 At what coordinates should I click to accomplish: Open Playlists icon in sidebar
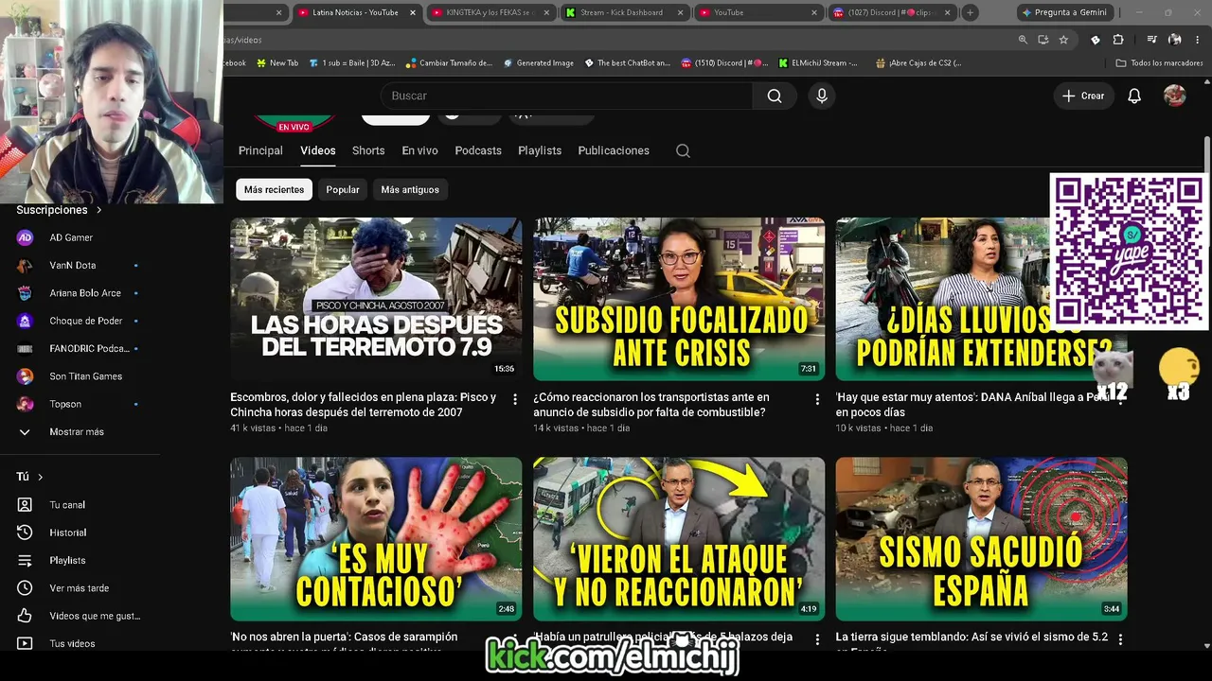click(x=26, y=561)
